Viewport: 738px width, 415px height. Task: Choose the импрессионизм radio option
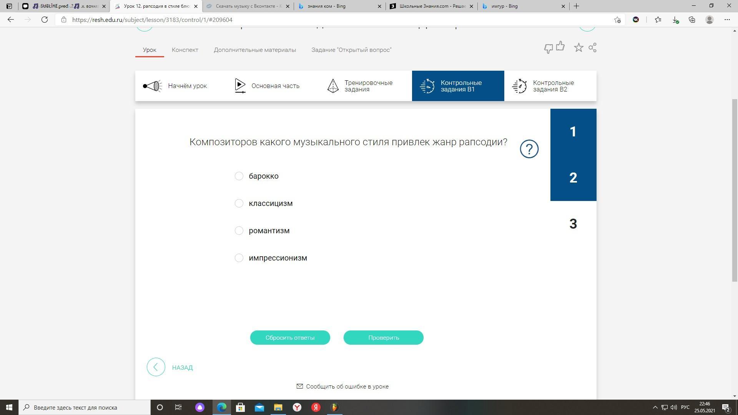click(239, 258)
